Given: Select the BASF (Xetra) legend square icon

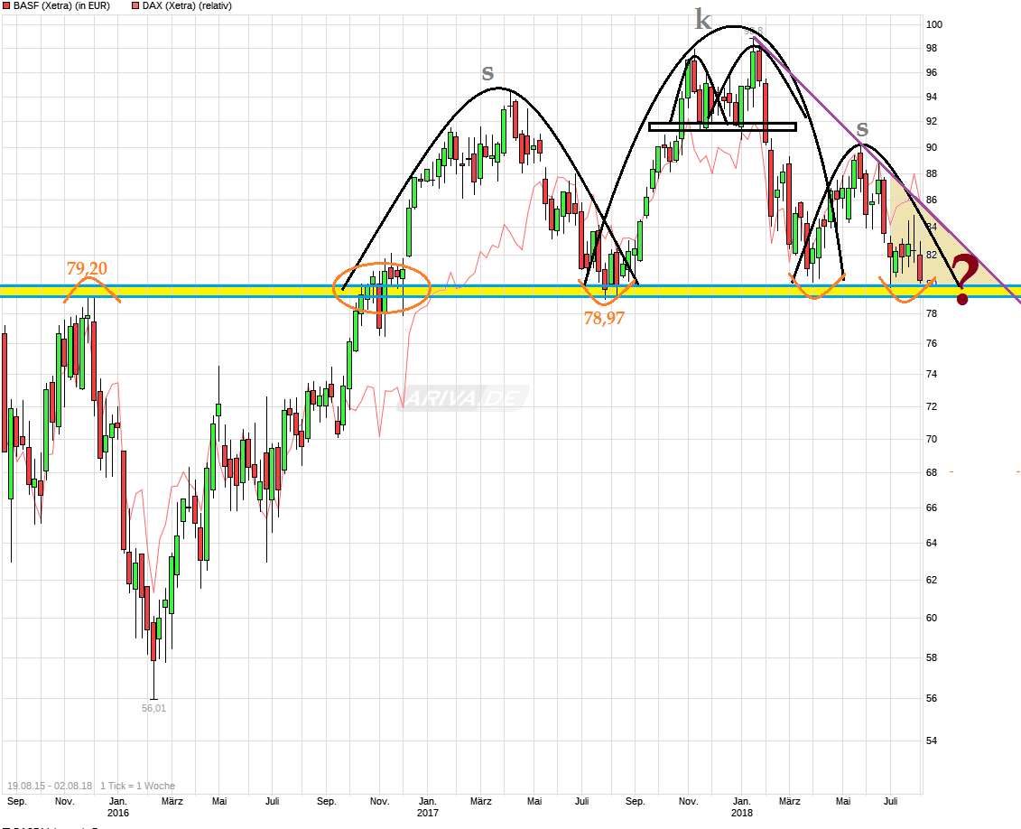Looking at the screenshot, I should tap(6, 5).
